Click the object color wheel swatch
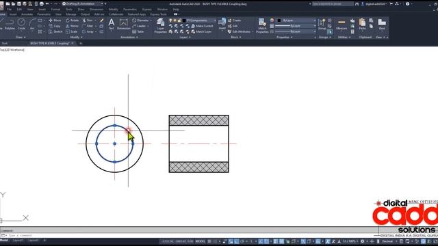438x246 pixels. (272, 20)
